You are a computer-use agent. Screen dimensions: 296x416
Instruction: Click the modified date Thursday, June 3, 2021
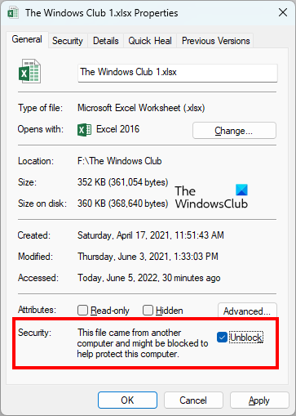[148, 257]
